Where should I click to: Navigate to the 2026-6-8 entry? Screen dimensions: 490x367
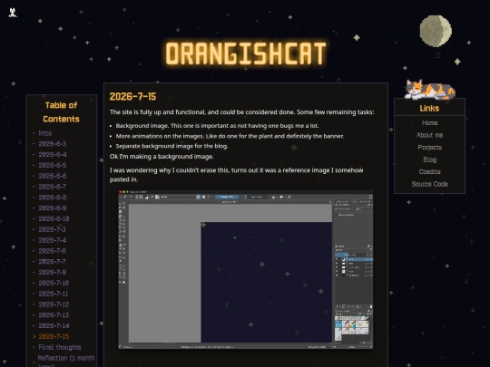(53, 198)
